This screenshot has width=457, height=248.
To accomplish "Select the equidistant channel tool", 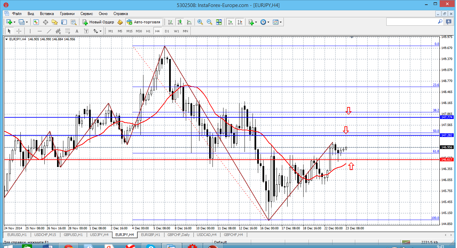I will (58, 31).
